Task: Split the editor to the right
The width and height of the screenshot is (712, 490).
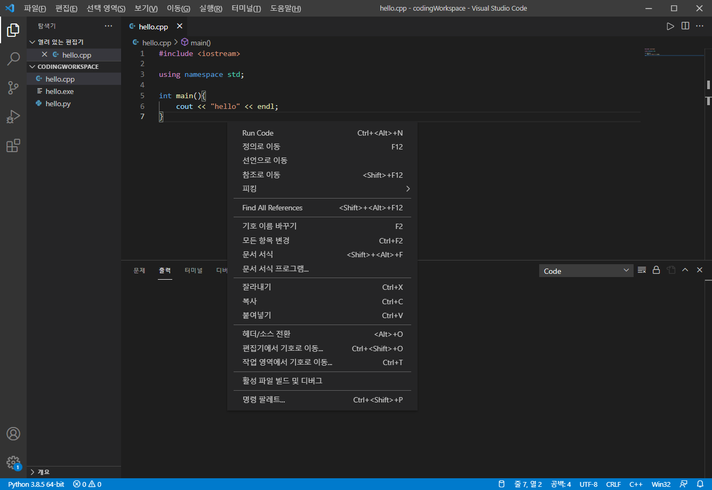Action: click(685, 26)
